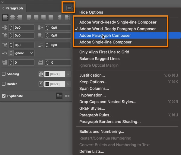
Task: Switch to the Paragraph tab
Action: pos(14,8)
